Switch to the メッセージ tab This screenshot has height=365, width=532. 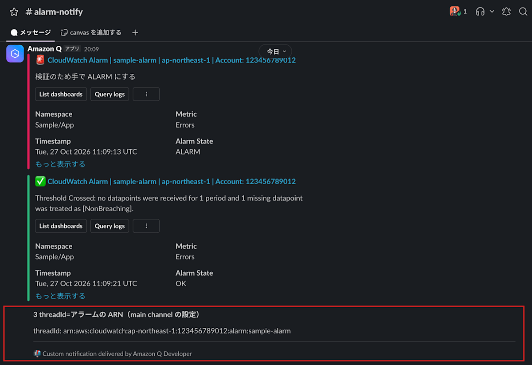pos(31,32)
